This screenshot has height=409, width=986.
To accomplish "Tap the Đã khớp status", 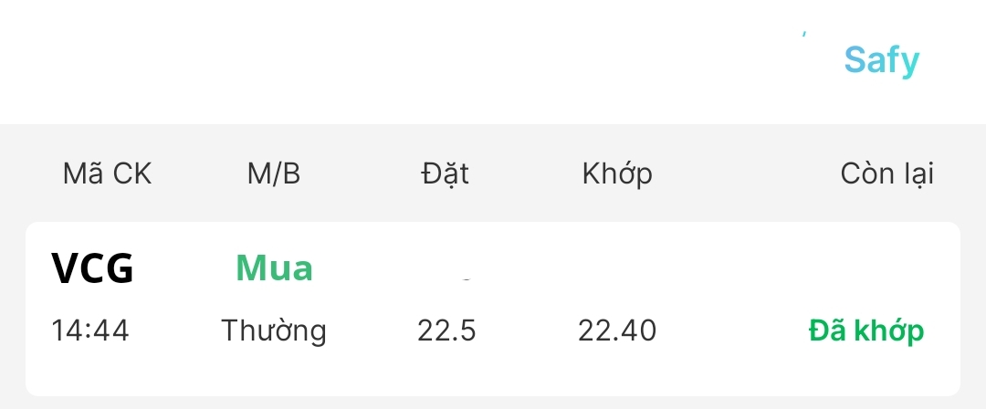I will click(866, 330).
